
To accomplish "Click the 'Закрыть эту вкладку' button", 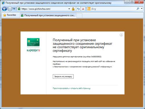I will tap(63, 77).
